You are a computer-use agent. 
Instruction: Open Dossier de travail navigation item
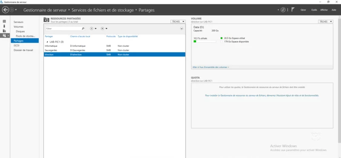[x=23, y=50]
